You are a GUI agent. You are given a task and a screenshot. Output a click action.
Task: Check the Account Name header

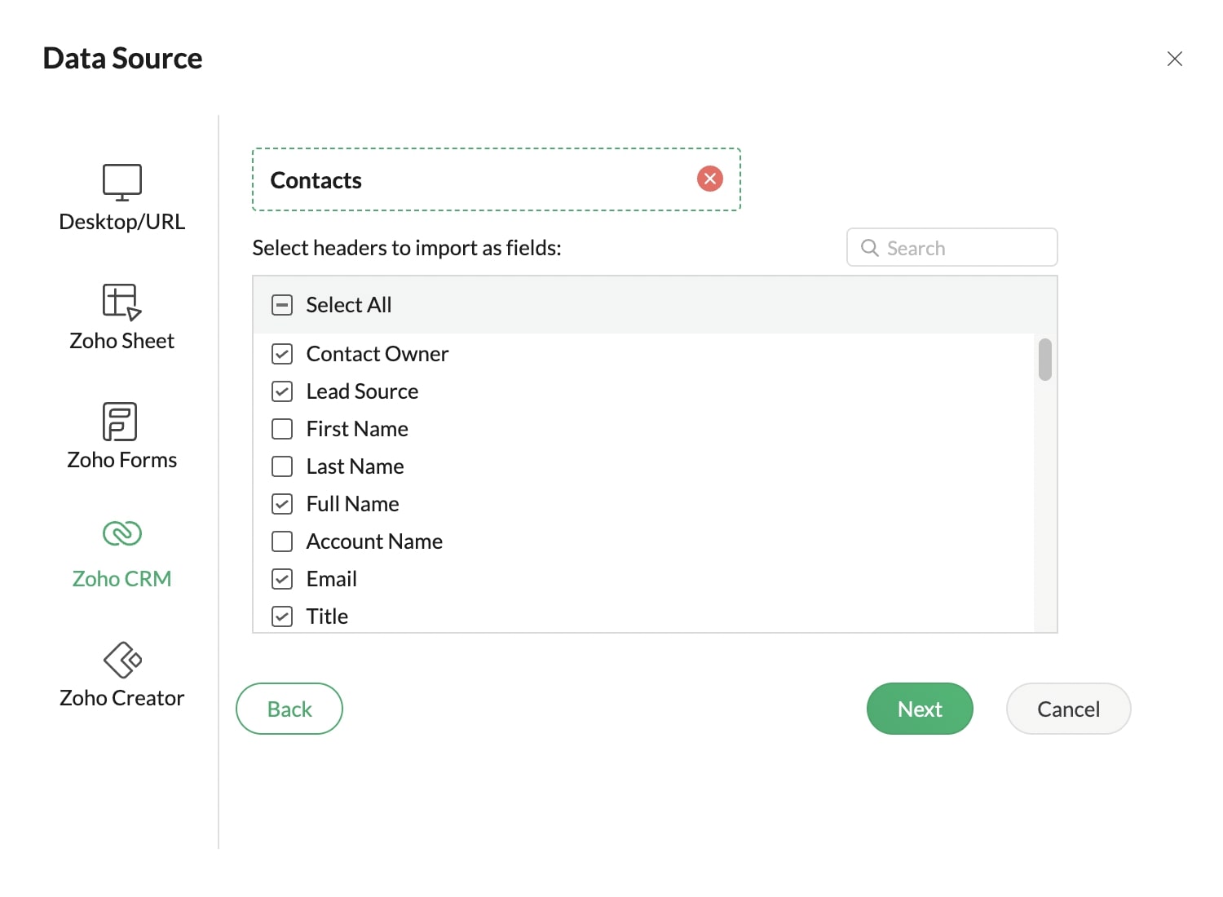point(281,541)
